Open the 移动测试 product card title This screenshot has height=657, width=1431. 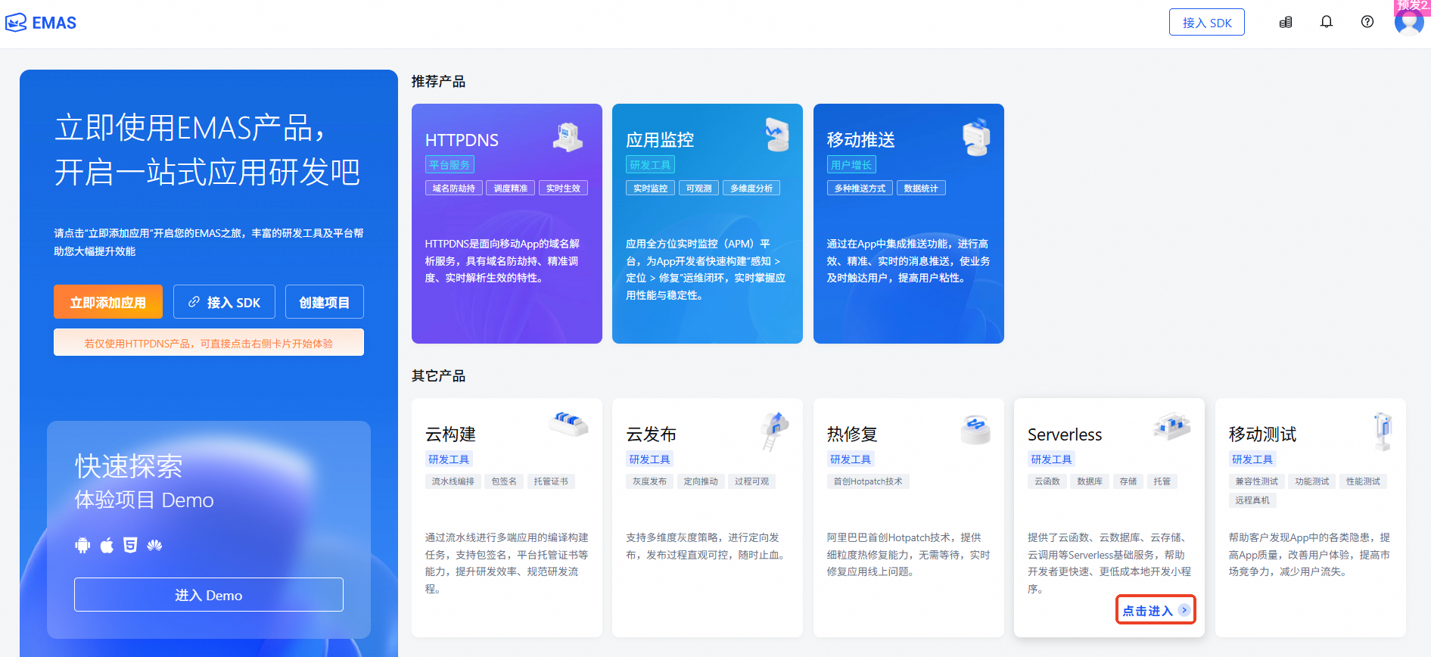[1262, 434]
